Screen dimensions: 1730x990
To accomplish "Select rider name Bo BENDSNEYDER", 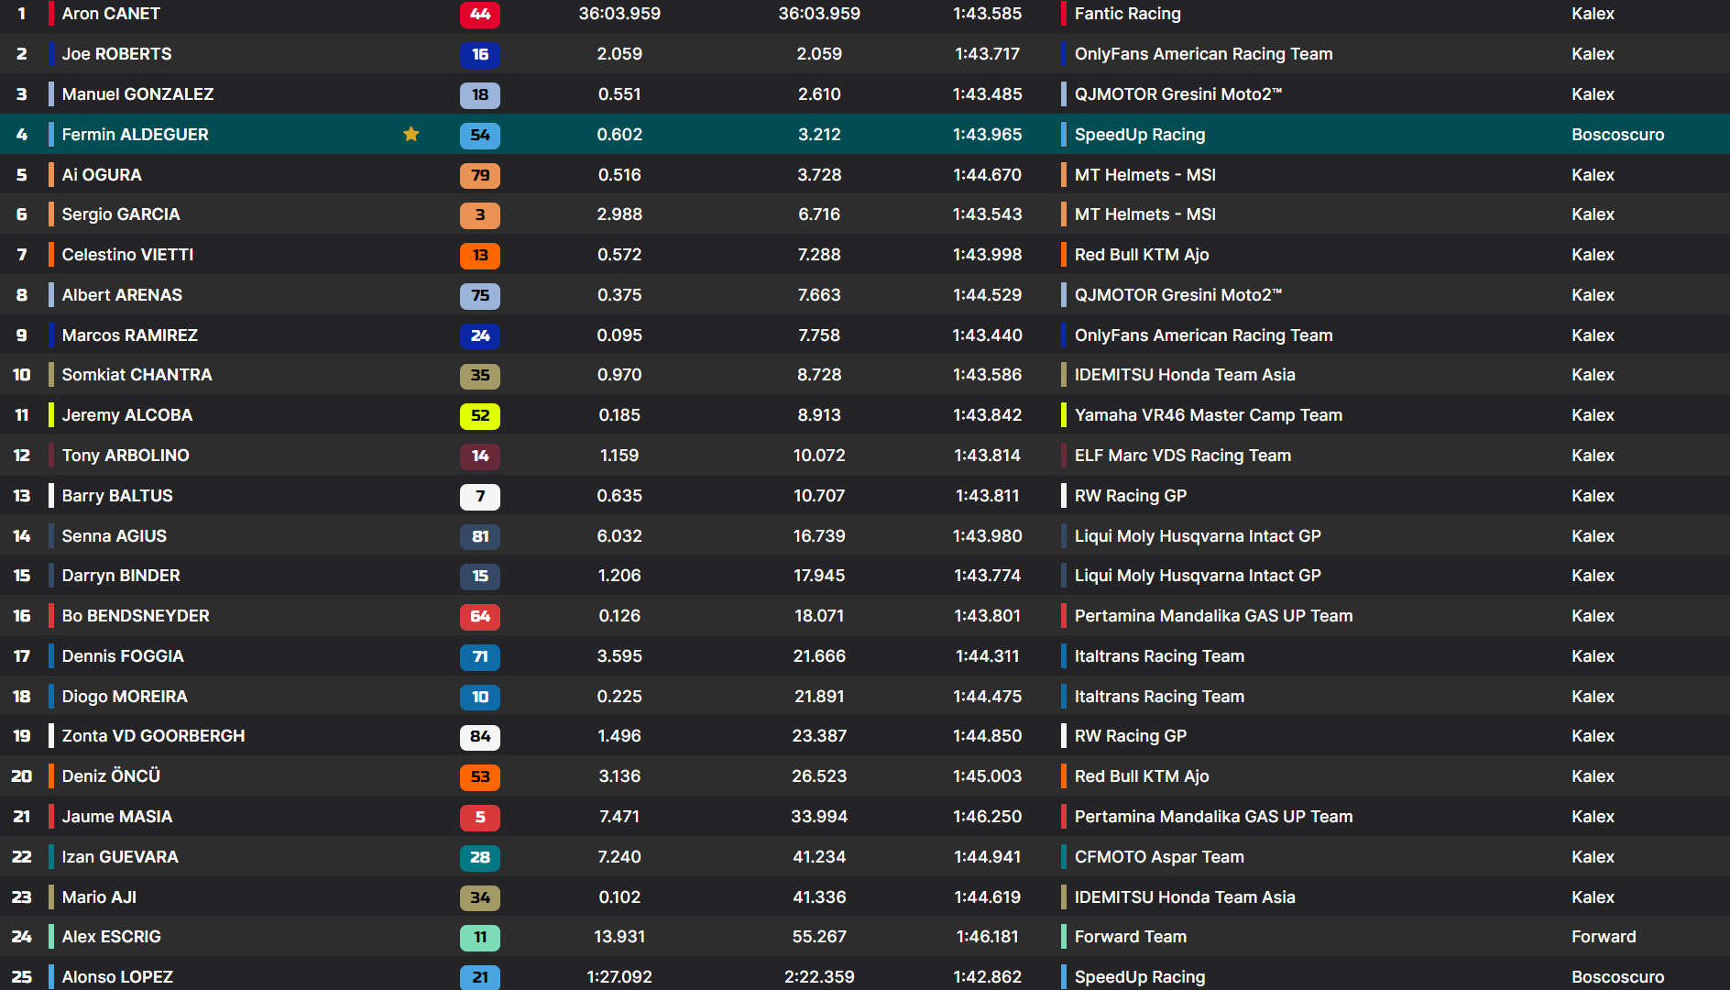I will [136, 616].
